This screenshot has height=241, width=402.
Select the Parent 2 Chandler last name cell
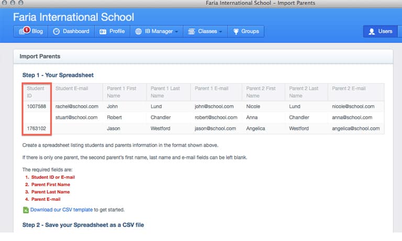(x=299, y=118)
